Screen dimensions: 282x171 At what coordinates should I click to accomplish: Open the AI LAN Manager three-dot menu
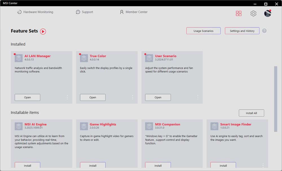pyautogui.click(x=67, y=97)
